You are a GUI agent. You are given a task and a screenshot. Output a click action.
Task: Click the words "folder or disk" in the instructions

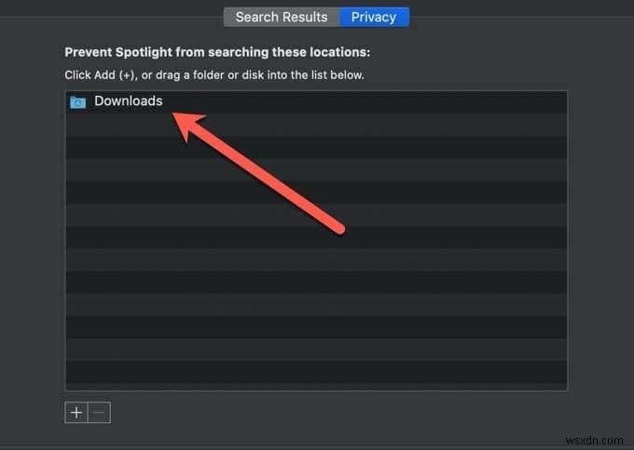click(x=247, y=74)
